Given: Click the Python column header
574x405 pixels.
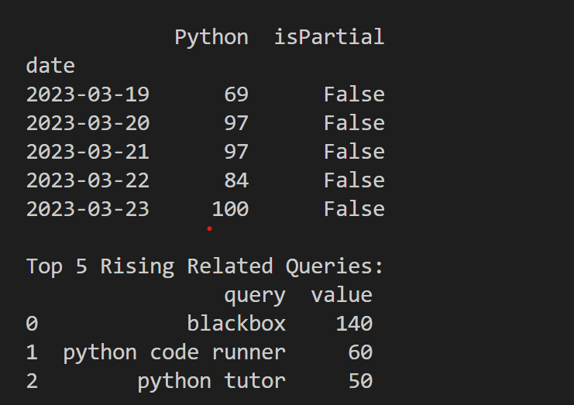Looking at the screenshot, I should [211, 38].
